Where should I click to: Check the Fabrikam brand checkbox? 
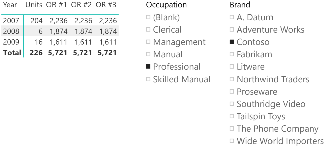tap(232, 54)
